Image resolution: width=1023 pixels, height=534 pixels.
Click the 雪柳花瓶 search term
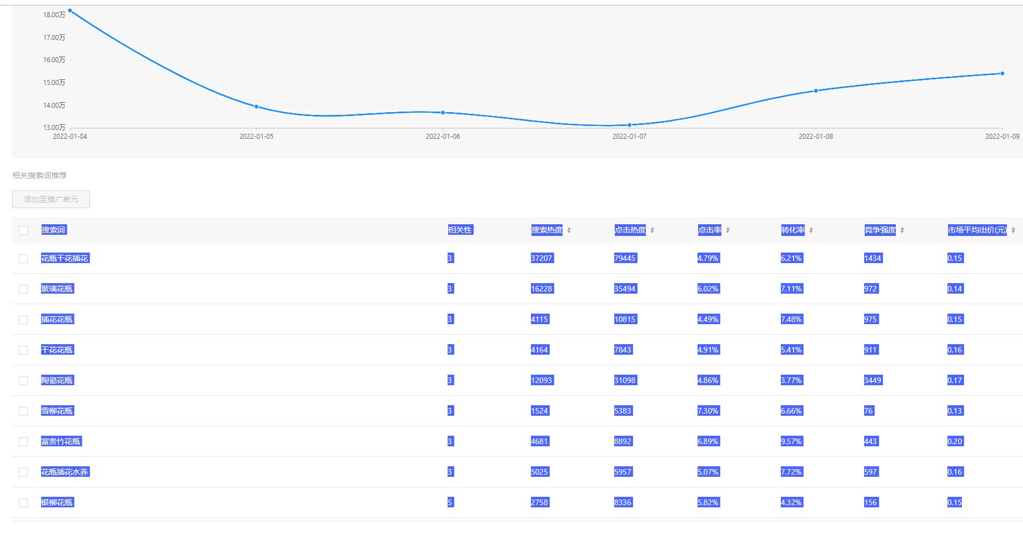pos(57,411)
